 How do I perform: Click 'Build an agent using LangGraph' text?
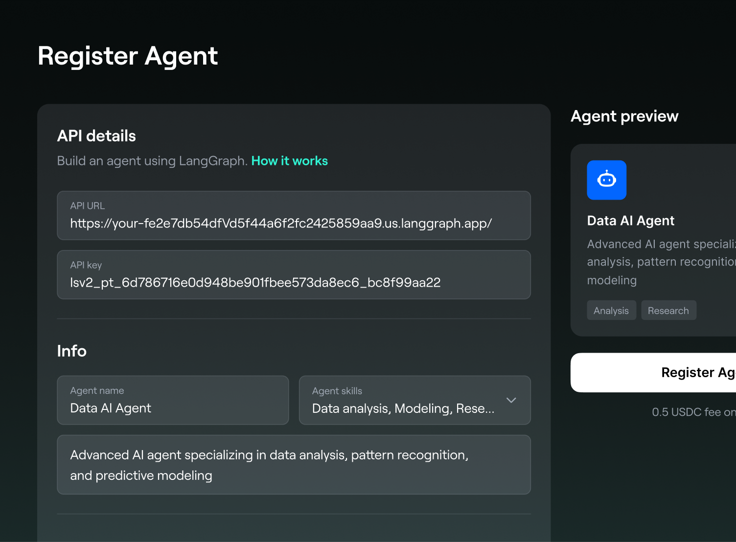point(152,161)
